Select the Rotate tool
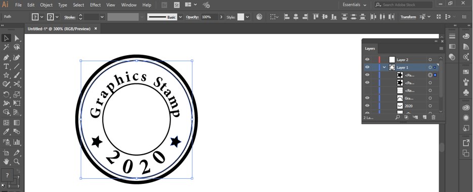The height and width of the screenshot is (192, 473). (6, 94)
